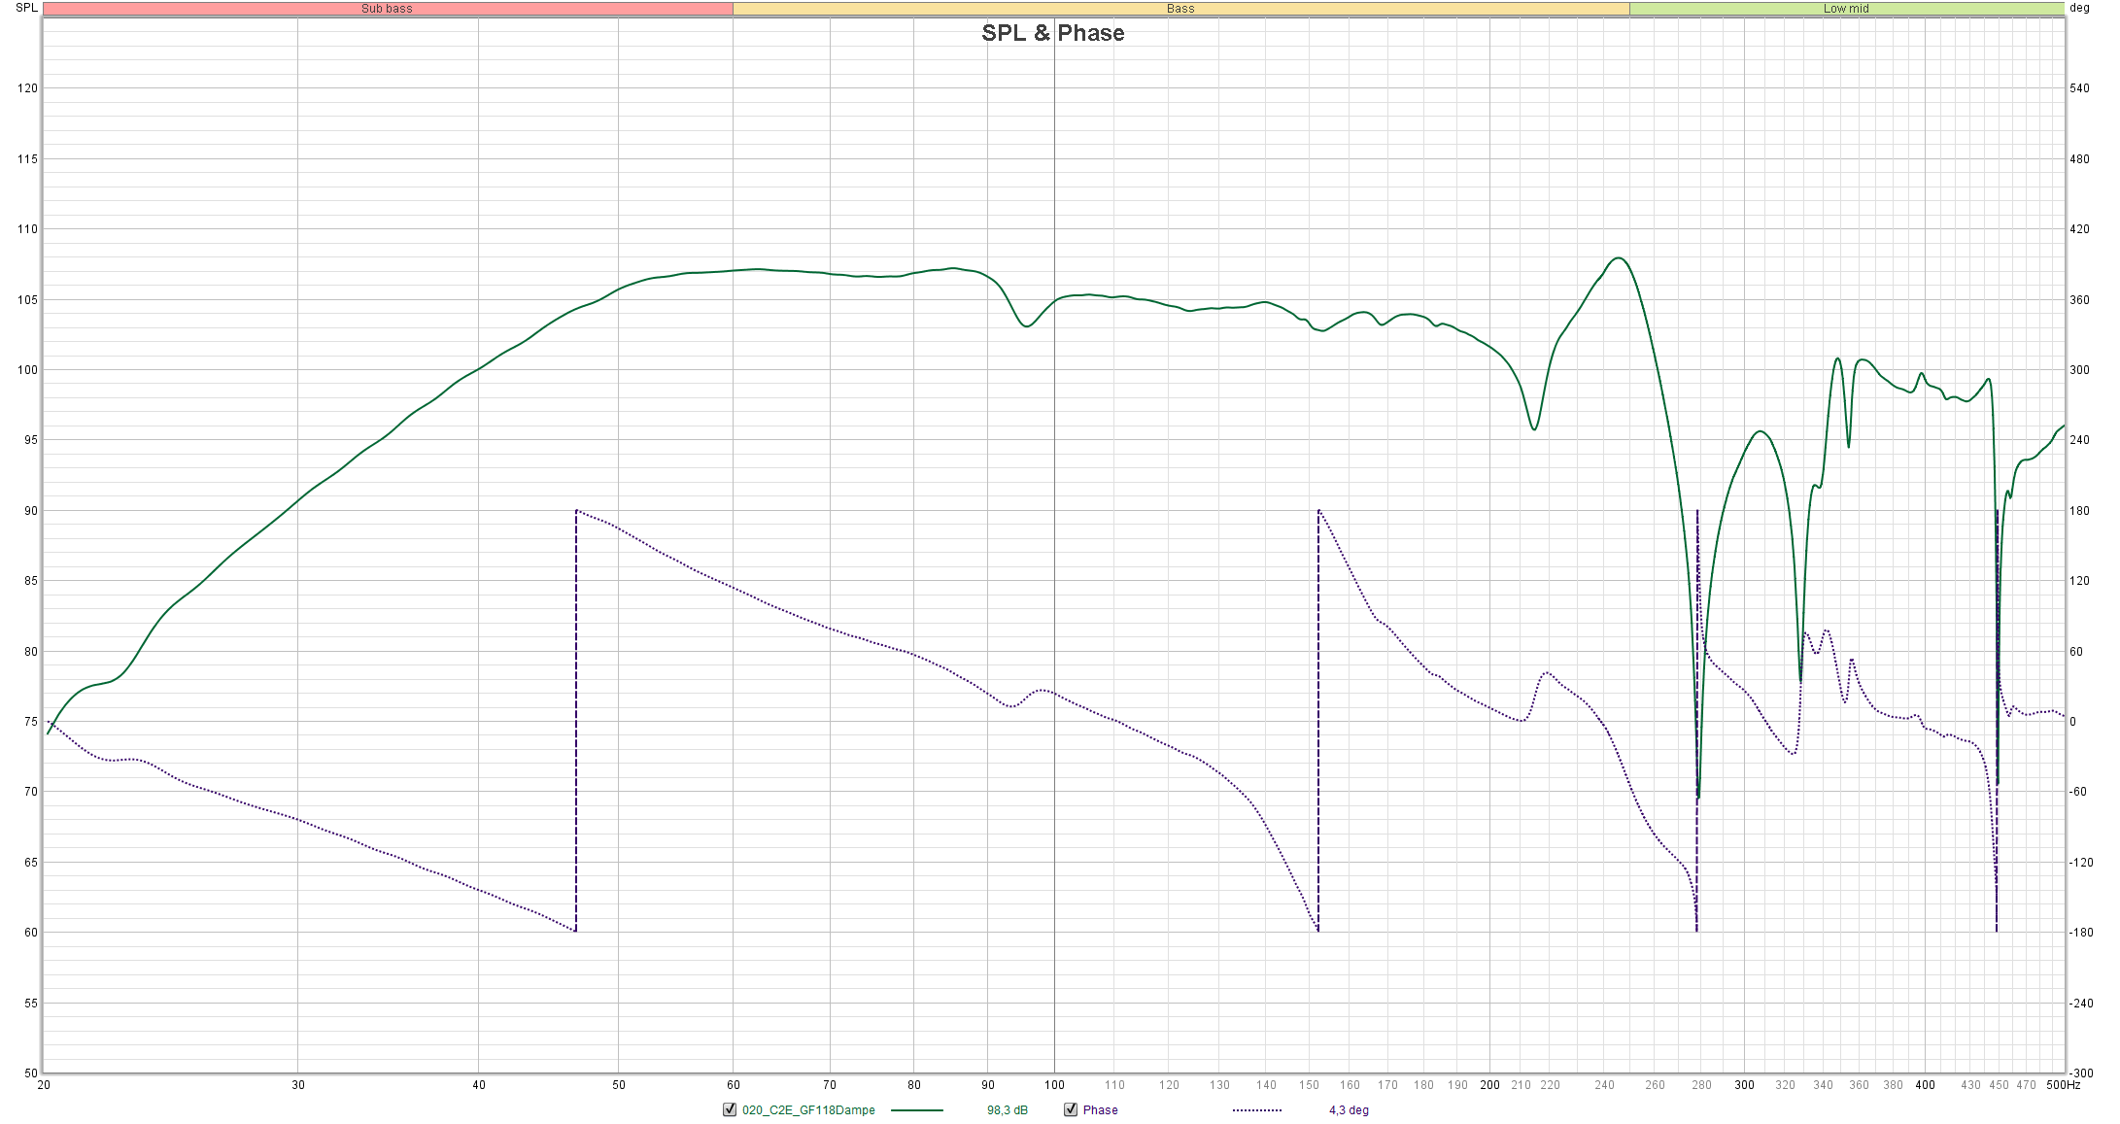The image size is (2120, 1124).
Task: Click the 450 label on frequency axis
Action: tap(1999, 1085)
